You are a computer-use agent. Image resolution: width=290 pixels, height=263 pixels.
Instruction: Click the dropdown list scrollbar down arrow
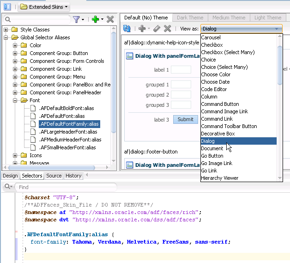point(280,178)
